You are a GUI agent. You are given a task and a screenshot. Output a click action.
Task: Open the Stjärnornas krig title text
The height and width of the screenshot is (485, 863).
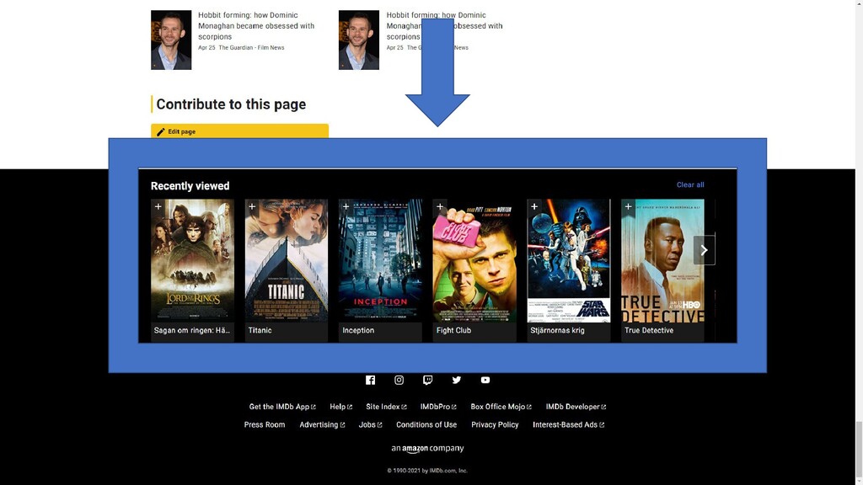[558, 330]
